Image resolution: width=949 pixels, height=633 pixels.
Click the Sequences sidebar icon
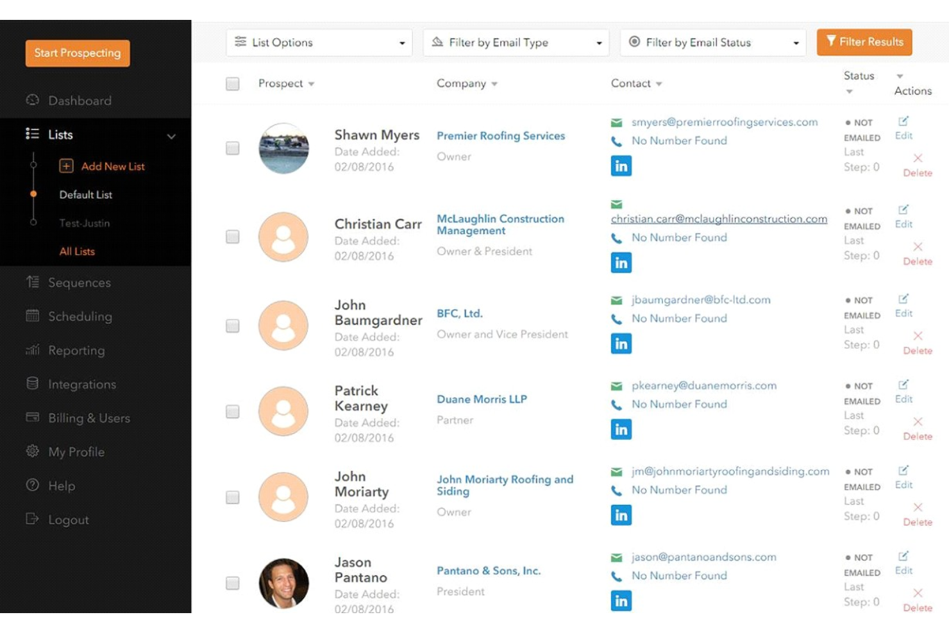point(32,282)
